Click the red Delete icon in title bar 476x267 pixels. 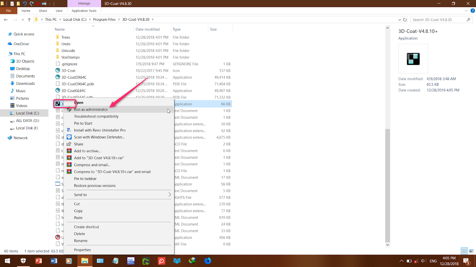(x=38, y=4)
